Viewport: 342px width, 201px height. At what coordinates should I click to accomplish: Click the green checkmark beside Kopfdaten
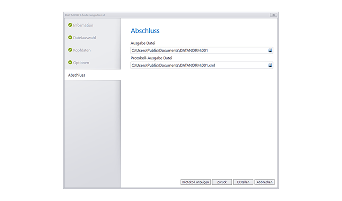70,50
